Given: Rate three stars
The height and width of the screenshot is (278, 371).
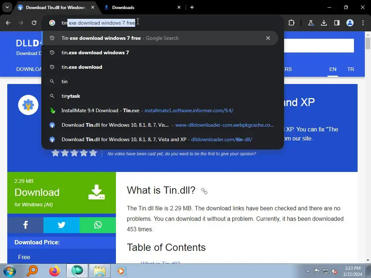Looking at the screenshot, I should [x=74, y=153].
